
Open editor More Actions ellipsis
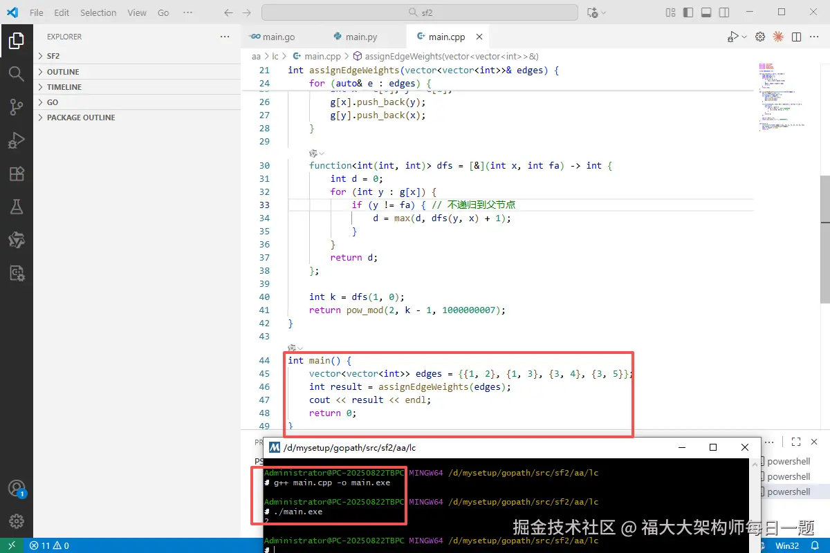tap(815, 37)
